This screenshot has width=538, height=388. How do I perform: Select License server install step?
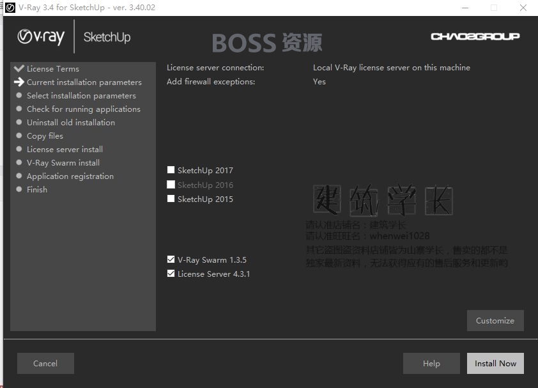(x=65, y=150)
